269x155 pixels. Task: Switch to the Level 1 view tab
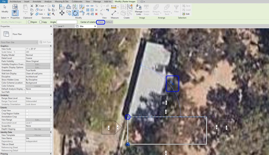click(61, 26)
